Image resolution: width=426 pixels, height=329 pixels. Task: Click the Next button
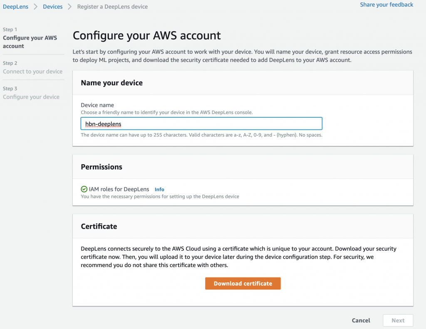click(x=398, y=320)
